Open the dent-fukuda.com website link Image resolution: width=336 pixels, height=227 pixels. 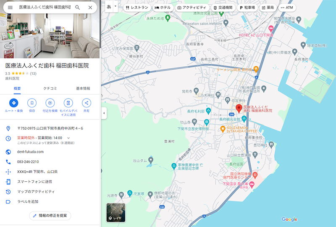tap(30, 152)
